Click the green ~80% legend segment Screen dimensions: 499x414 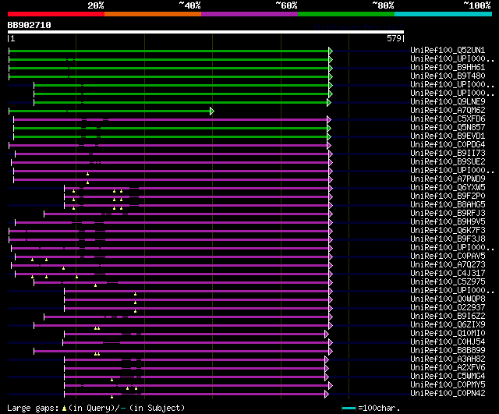345,13
